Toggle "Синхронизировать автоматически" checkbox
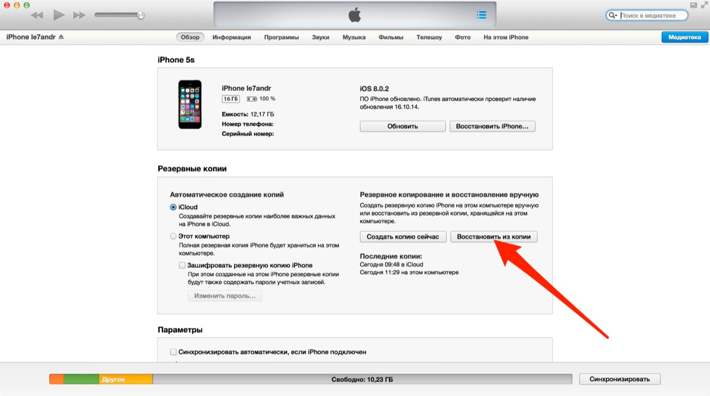Viewport: 710px width, 396px height. [x=174, y=352]
